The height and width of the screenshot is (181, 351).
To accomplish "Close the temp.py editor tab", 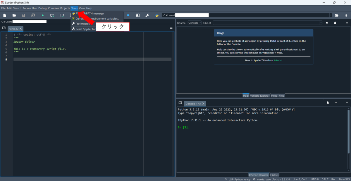I will pyautogui.click(x=21, y=29).
